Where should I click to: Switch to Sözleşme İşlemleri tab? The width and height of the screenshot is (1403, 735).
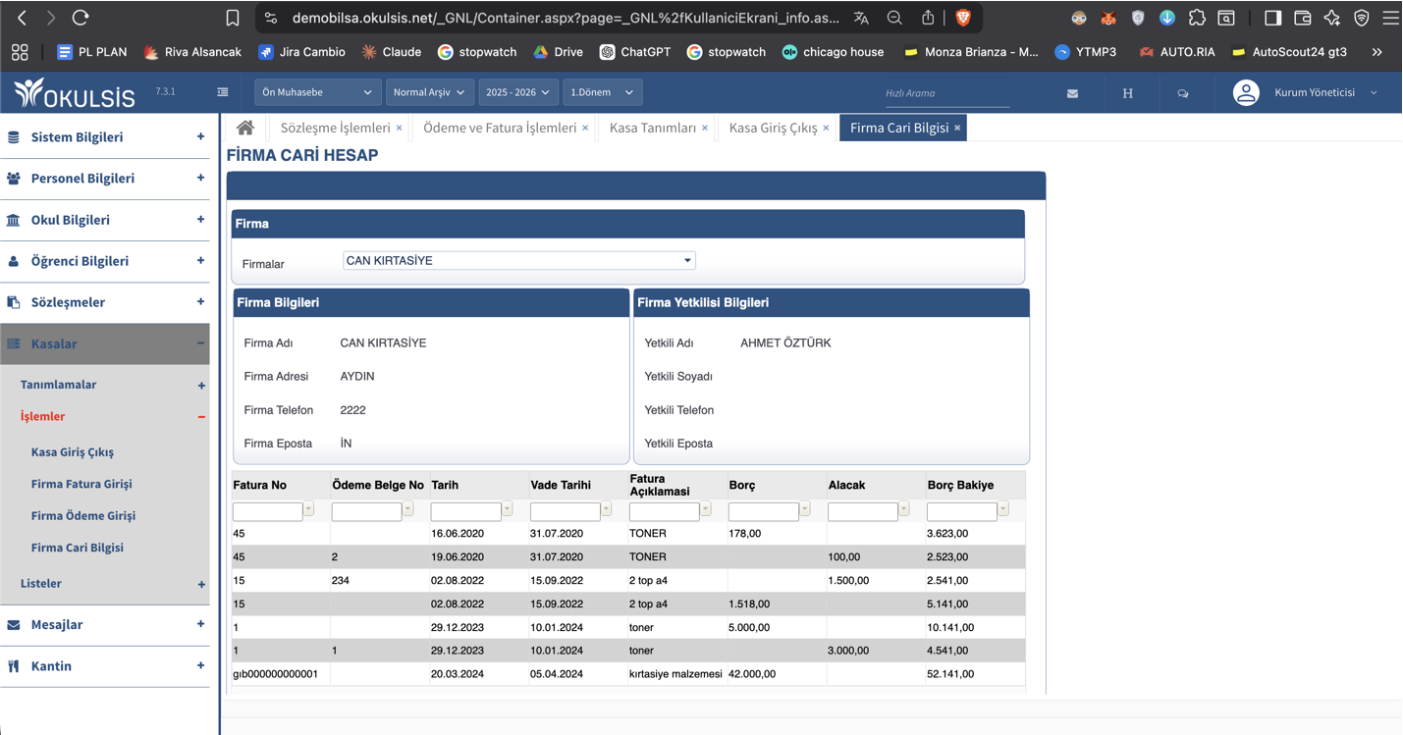[x=335, y=128]
